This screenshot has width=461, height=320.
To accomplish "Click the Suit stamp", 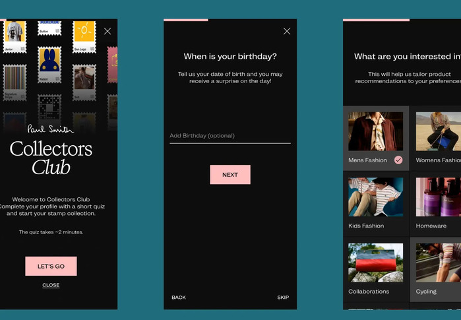I will tap(84, 81).
